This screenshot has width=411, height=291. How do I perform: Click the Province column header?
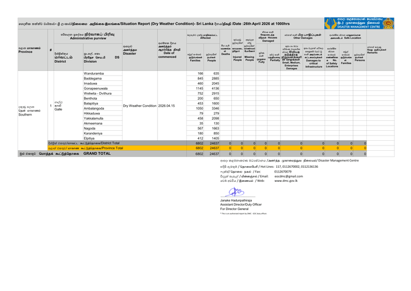tap(26, 49)
